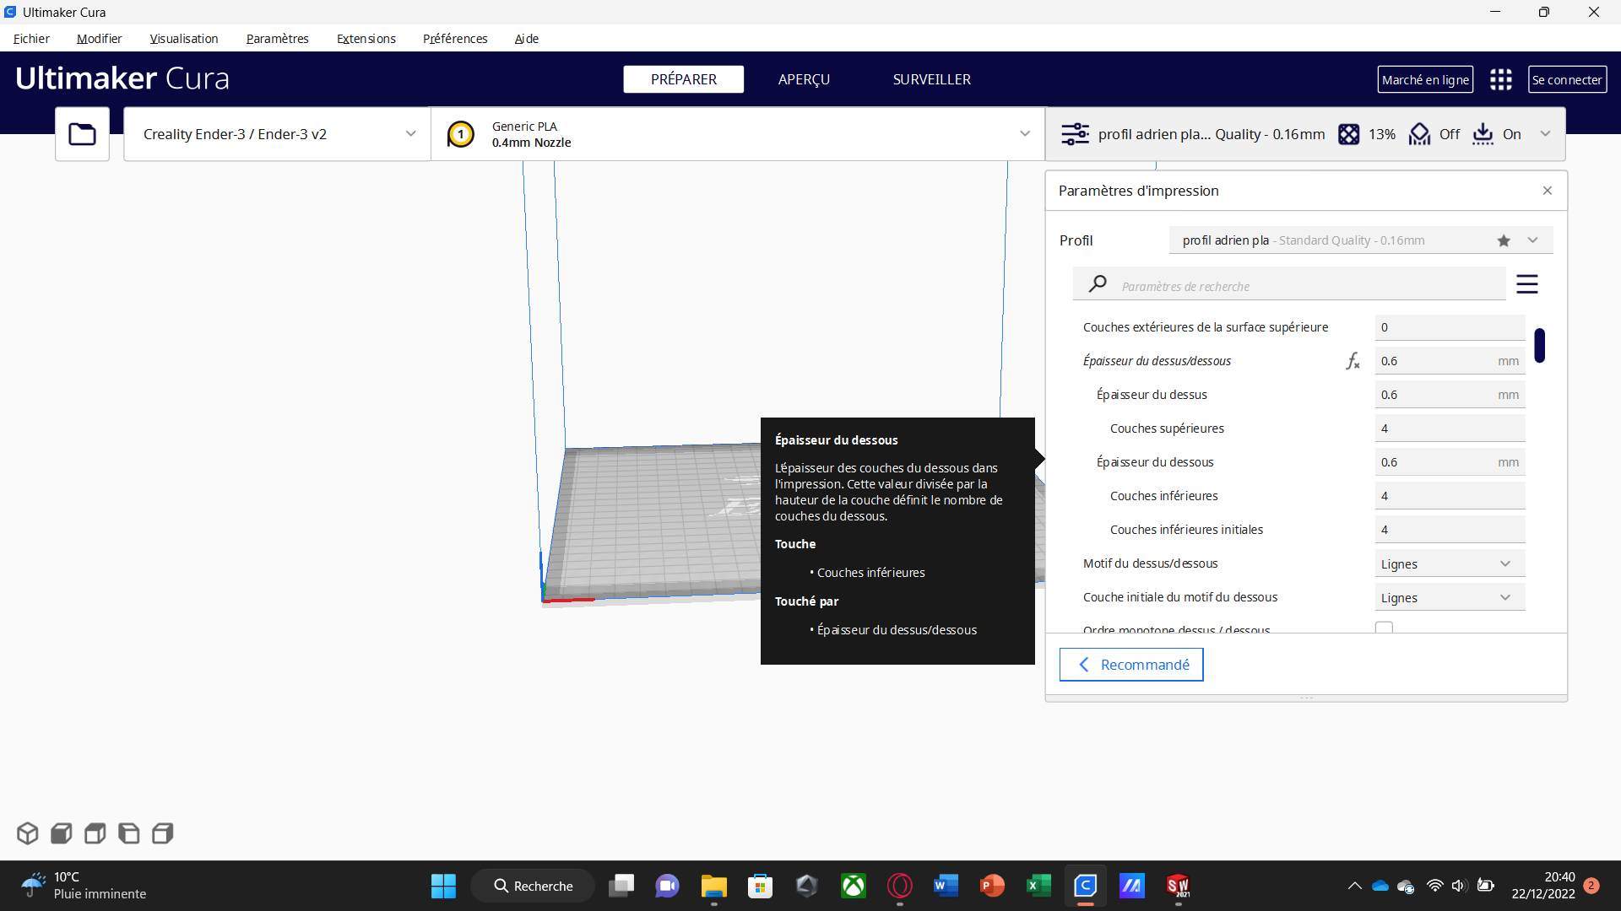Image resolution: width=1621 pixels, height=911 pixels.
Task: Click the right side view cube icon
Action: point(162,833)
